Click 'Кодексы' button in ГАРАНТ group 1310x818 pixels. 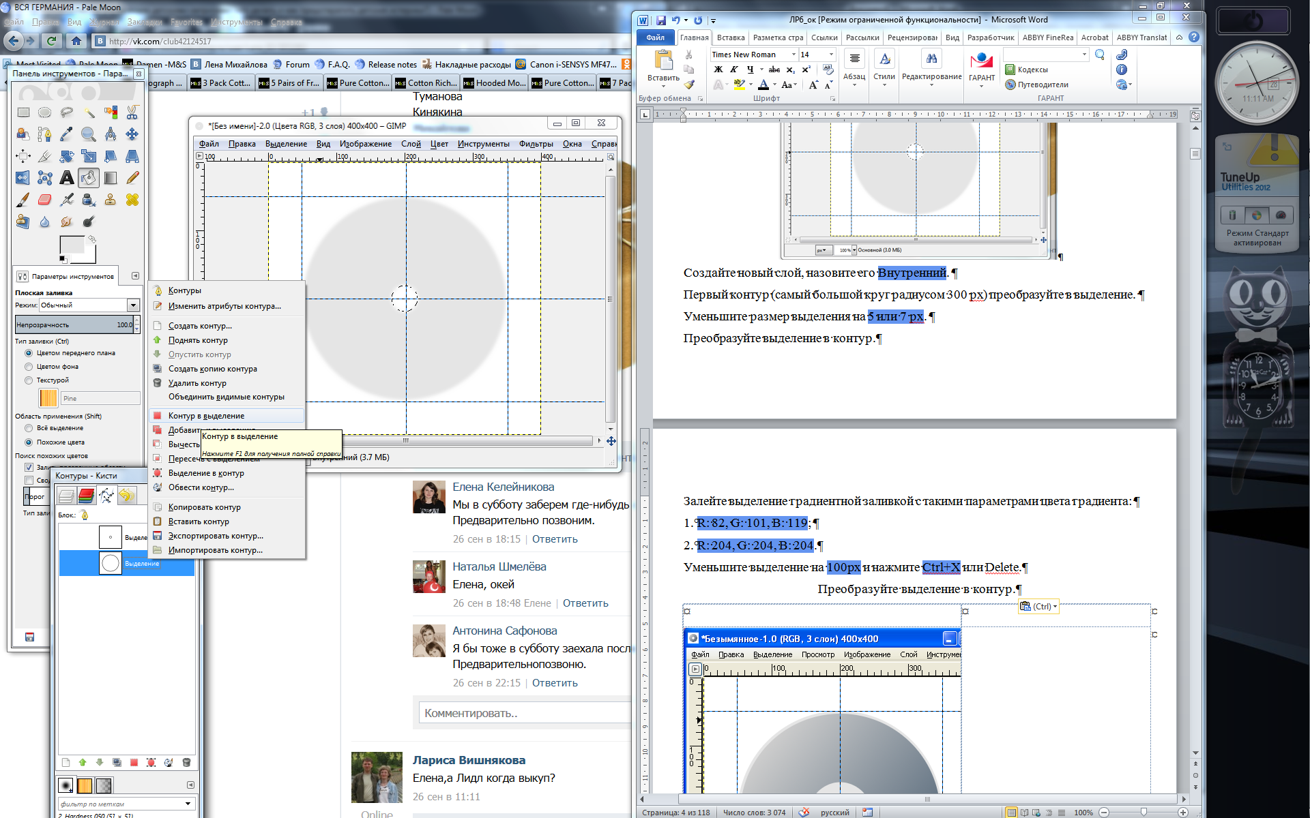tap(1026, 70)
